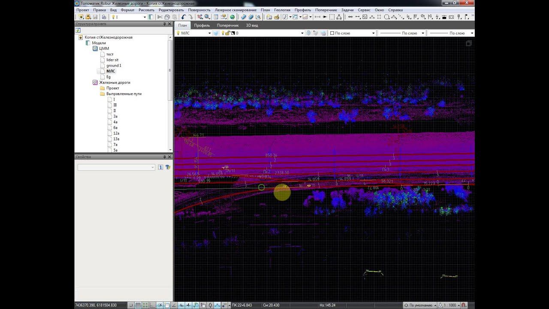
Task: Click the layers icon beside МЛС dropdown
Action: coord(216,33)
